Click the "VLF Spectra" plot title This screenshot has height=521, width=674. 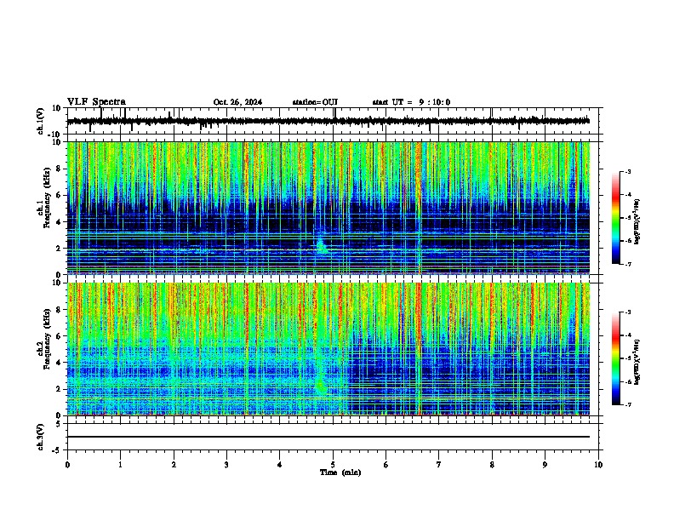(96, 102)
